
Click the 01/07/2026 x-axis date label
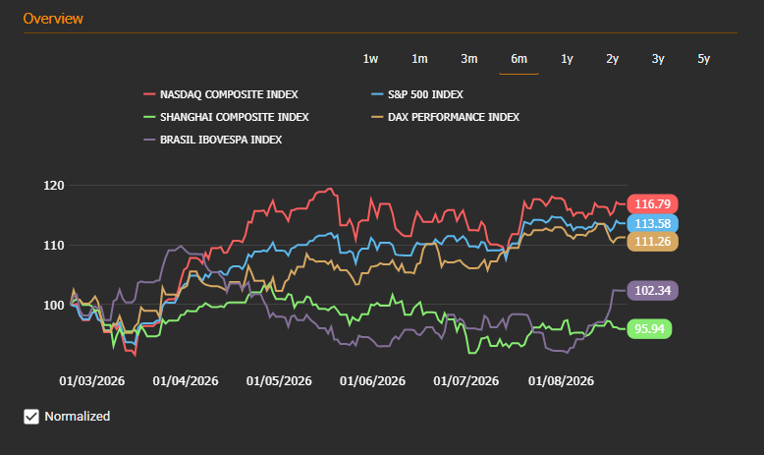tap(466, 381)
